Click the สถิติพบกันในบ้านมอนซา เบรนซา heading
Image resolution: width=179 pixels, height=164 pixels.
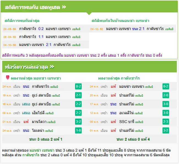pyautogui.click(x=120, y=21)
